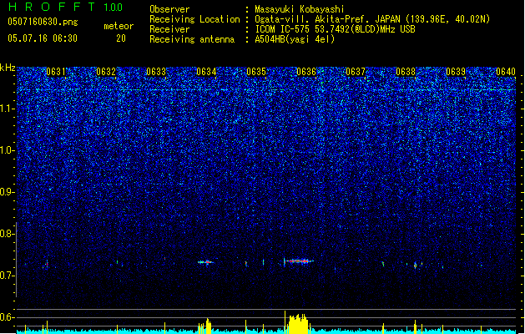This screenshot has height=334, width=525.
Task: Click the 0.7 frequency axis label
Action: point(8,276)
